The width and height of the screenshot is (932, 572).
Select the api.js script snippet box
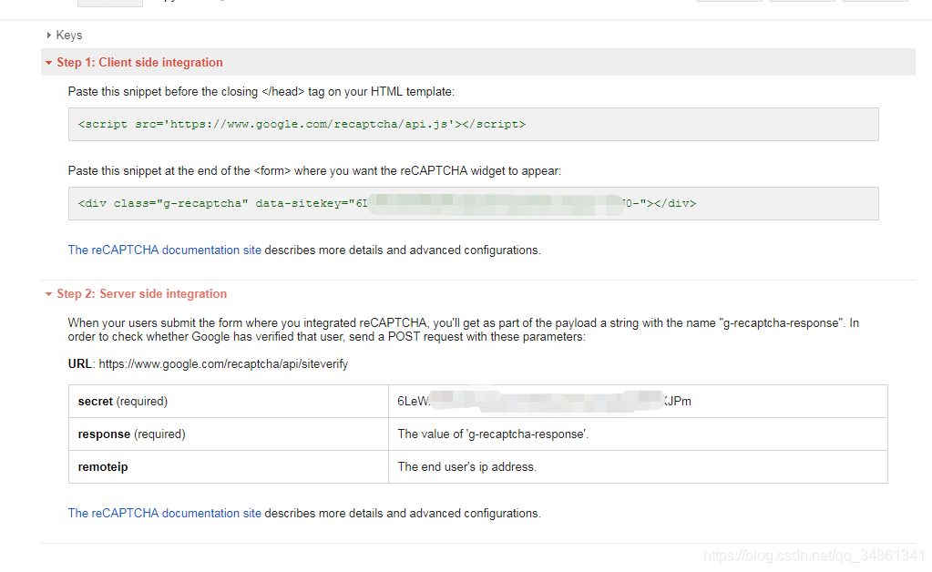(x=473, y=124)
